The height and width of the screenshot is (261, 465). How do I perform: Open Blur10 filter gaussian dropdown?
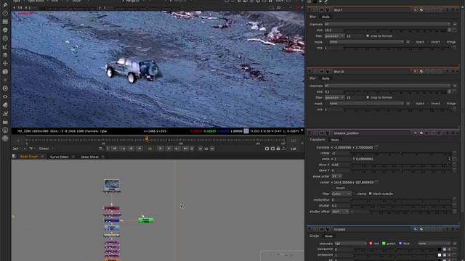(x=334, y=97)
